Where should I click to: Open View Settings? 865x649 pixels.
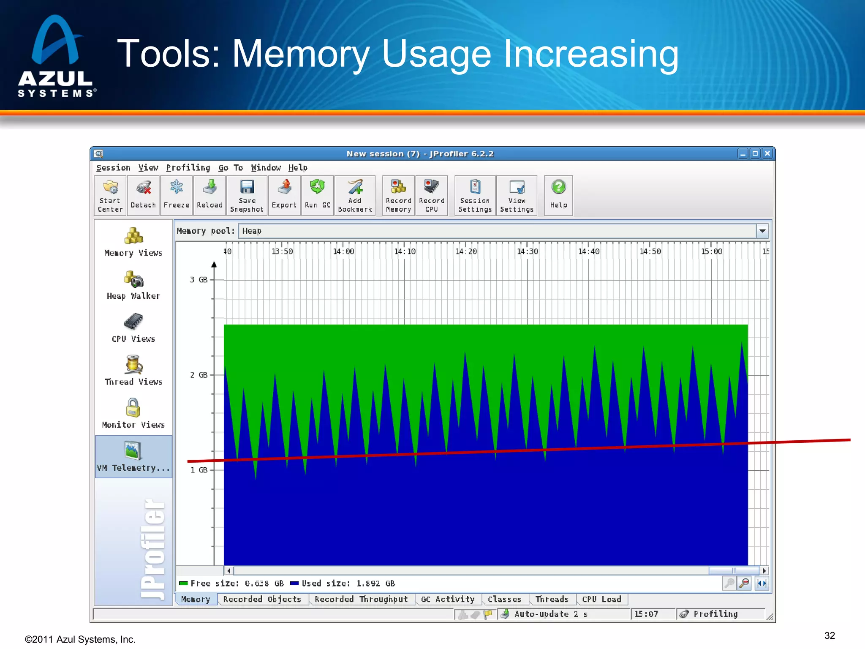pos(517,196)
